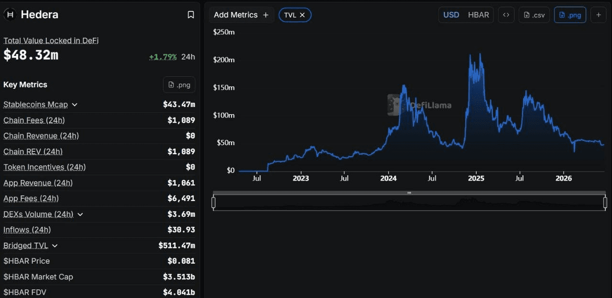Grab the right handle of range slider
The height and width of the screenshot is (298, 612).
[605, 203]
